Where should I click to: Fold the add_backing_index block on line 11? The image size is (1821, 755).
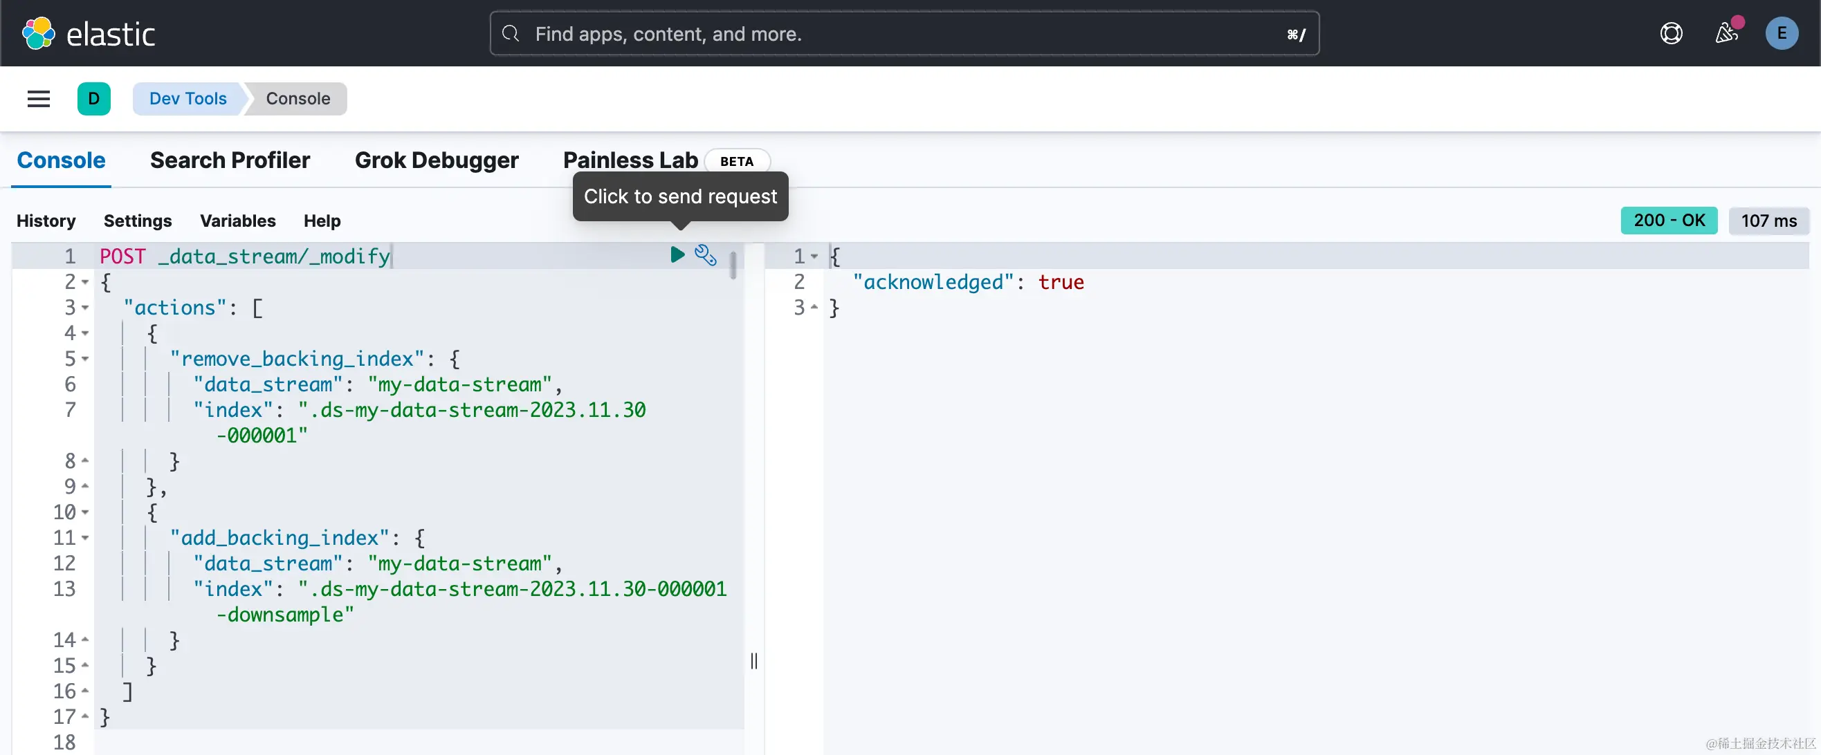(x=85, y=537)
